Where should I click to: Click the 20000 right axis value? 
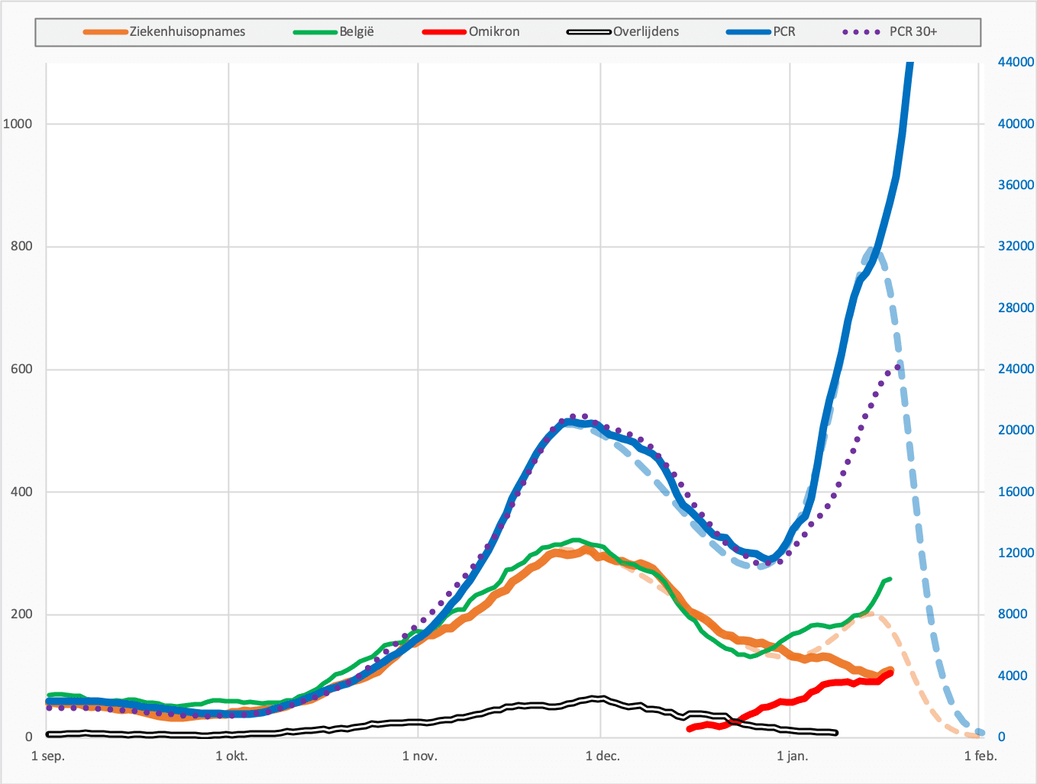point(1016,431)
